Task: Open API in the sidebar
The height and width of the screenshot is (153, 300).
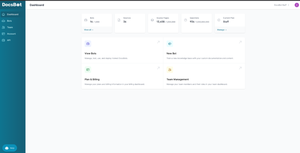Action: (x=12, y=40)
